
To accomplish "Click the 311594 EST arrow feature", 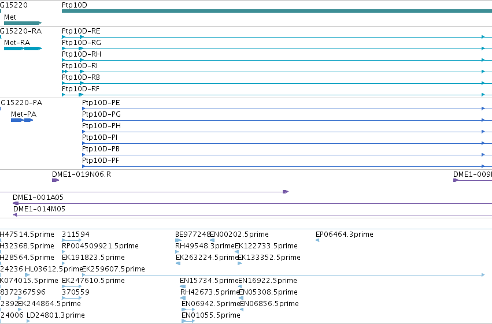I will (72, 240).
